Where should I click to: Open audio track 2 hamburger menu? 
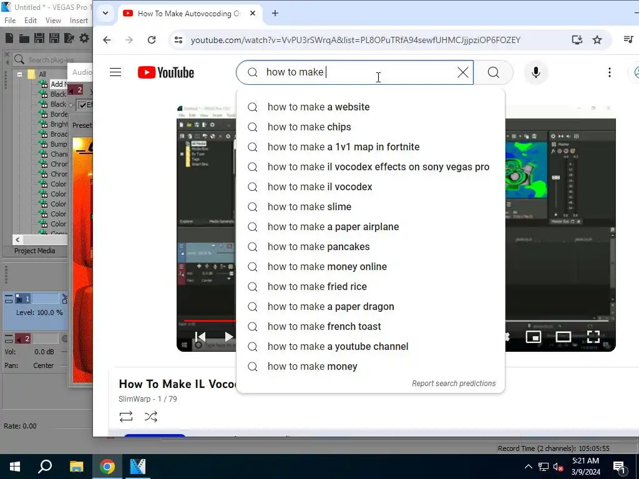coord(9,339)
